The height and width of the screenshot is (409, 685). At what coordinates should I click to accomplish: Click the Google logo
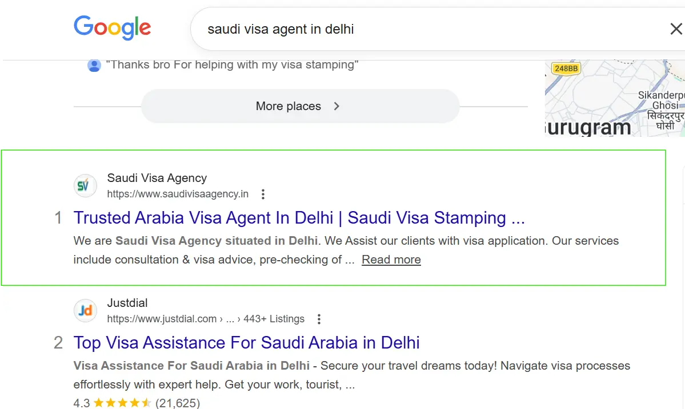point(112,28)
